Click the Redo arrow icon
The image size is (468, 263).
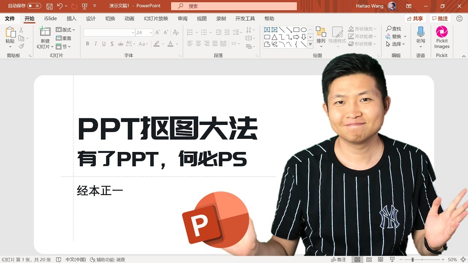(74, 6)
